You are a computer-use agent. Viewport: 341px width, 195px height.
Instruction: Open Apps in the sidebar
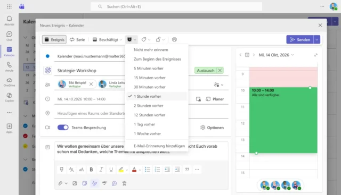[x=10, y=128]
